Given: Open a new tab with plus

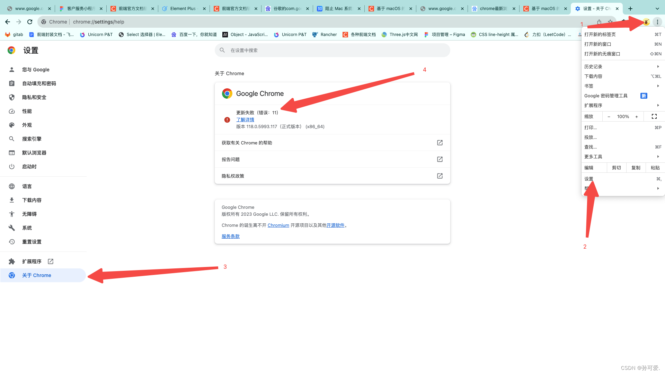Looking at the screenshot, I should [630, 9].
